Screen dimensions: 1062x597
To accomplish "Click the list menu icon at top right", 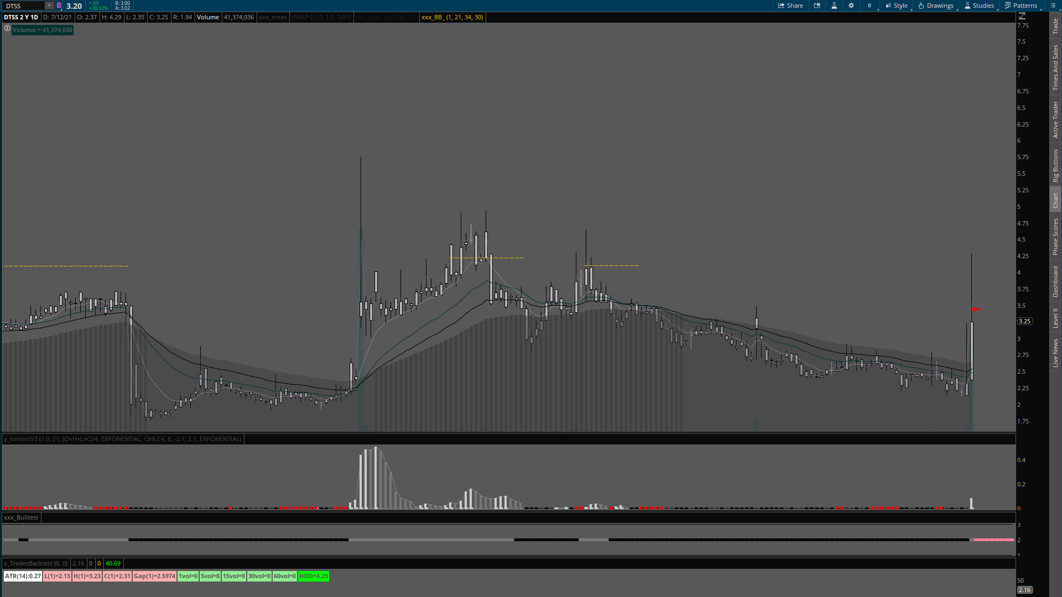I will (1053, 6).
